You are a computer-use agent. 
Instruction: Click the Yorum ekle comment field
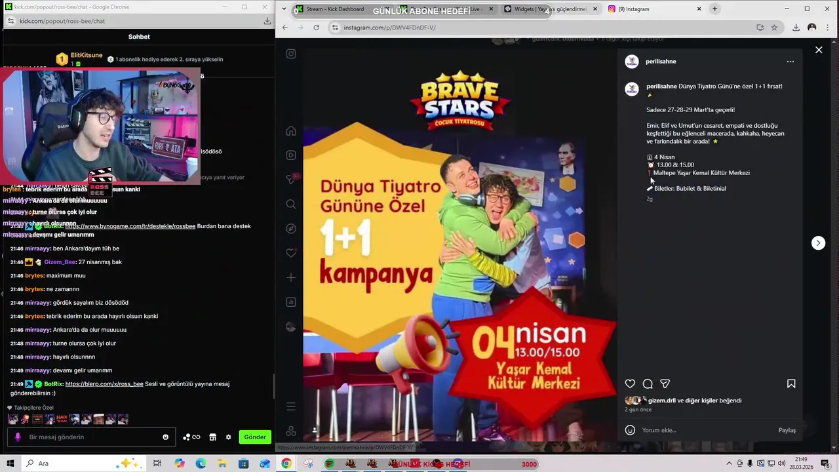[707, 430]
